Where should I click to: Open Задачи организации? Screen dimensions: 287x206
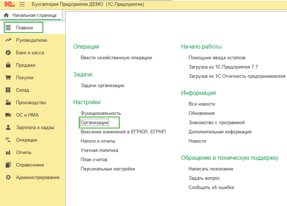coord(103,86)
